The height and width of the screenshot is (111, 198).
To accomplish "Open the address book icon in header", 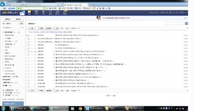I will 36,13.
